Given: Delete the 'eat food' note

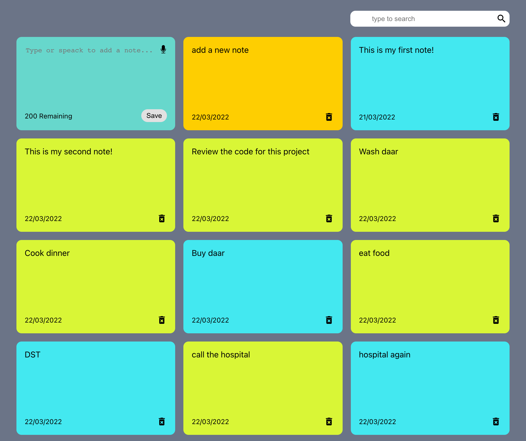Looking at the screenshot, I should coord(496,320).
